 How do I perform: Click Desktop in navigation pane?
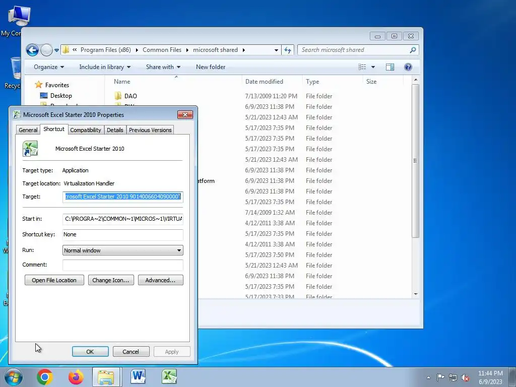click(x=56, y=96)
